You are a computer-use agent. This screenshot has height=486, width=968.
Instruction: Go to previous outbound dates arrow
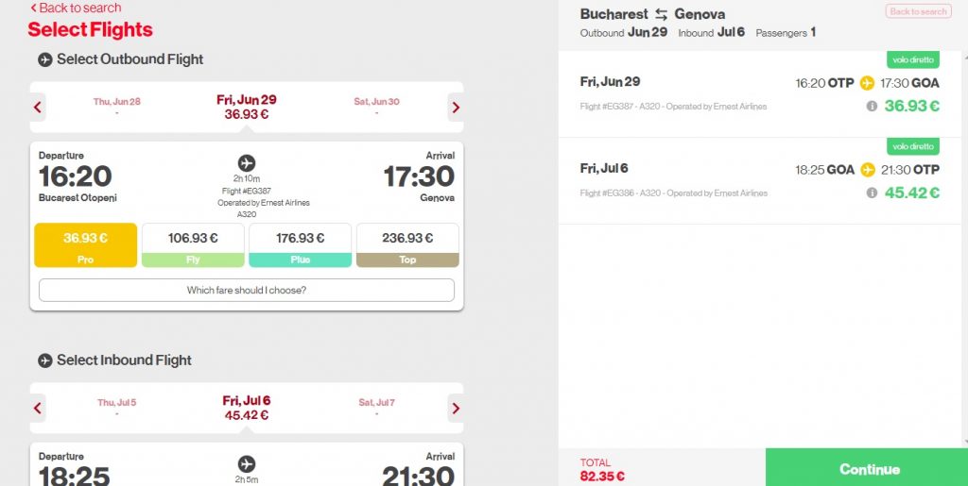pyautogui.click(x=38, y=108)
